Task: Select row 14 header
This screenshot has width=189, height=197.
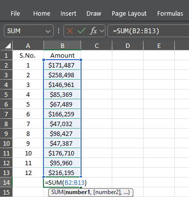Action: click(6, 182)
